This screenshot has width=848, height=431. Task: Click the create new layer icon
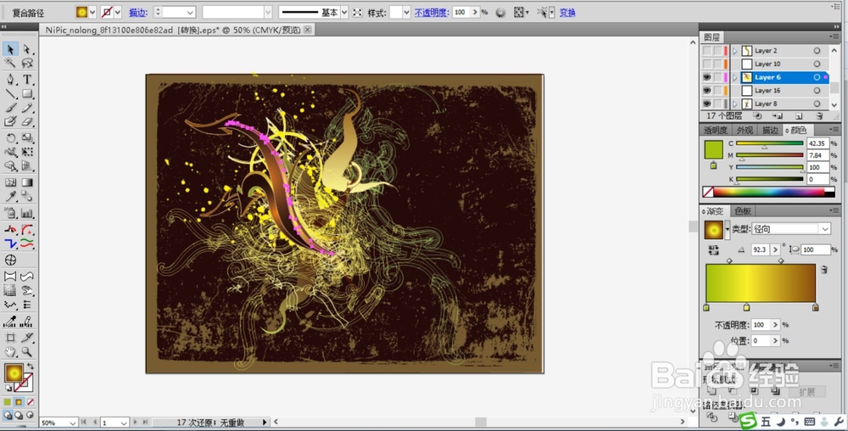(x=799, y=115)
